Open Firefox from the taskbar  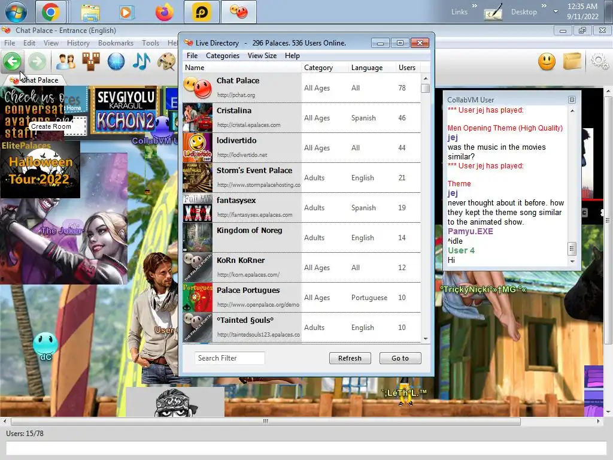click(x=164, y=12)
